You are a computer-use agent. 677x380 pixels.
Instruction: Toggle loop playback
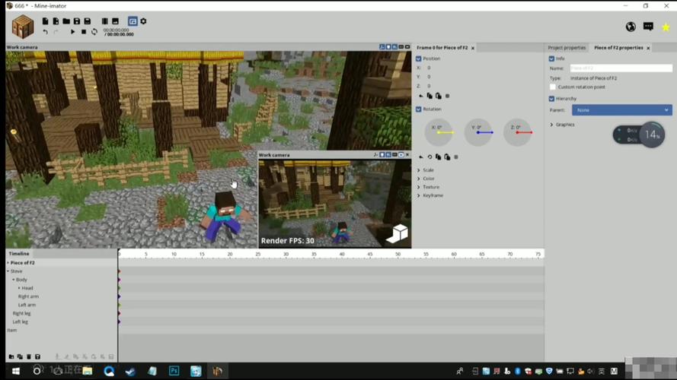pyautogui.click(x=94, y=32)
